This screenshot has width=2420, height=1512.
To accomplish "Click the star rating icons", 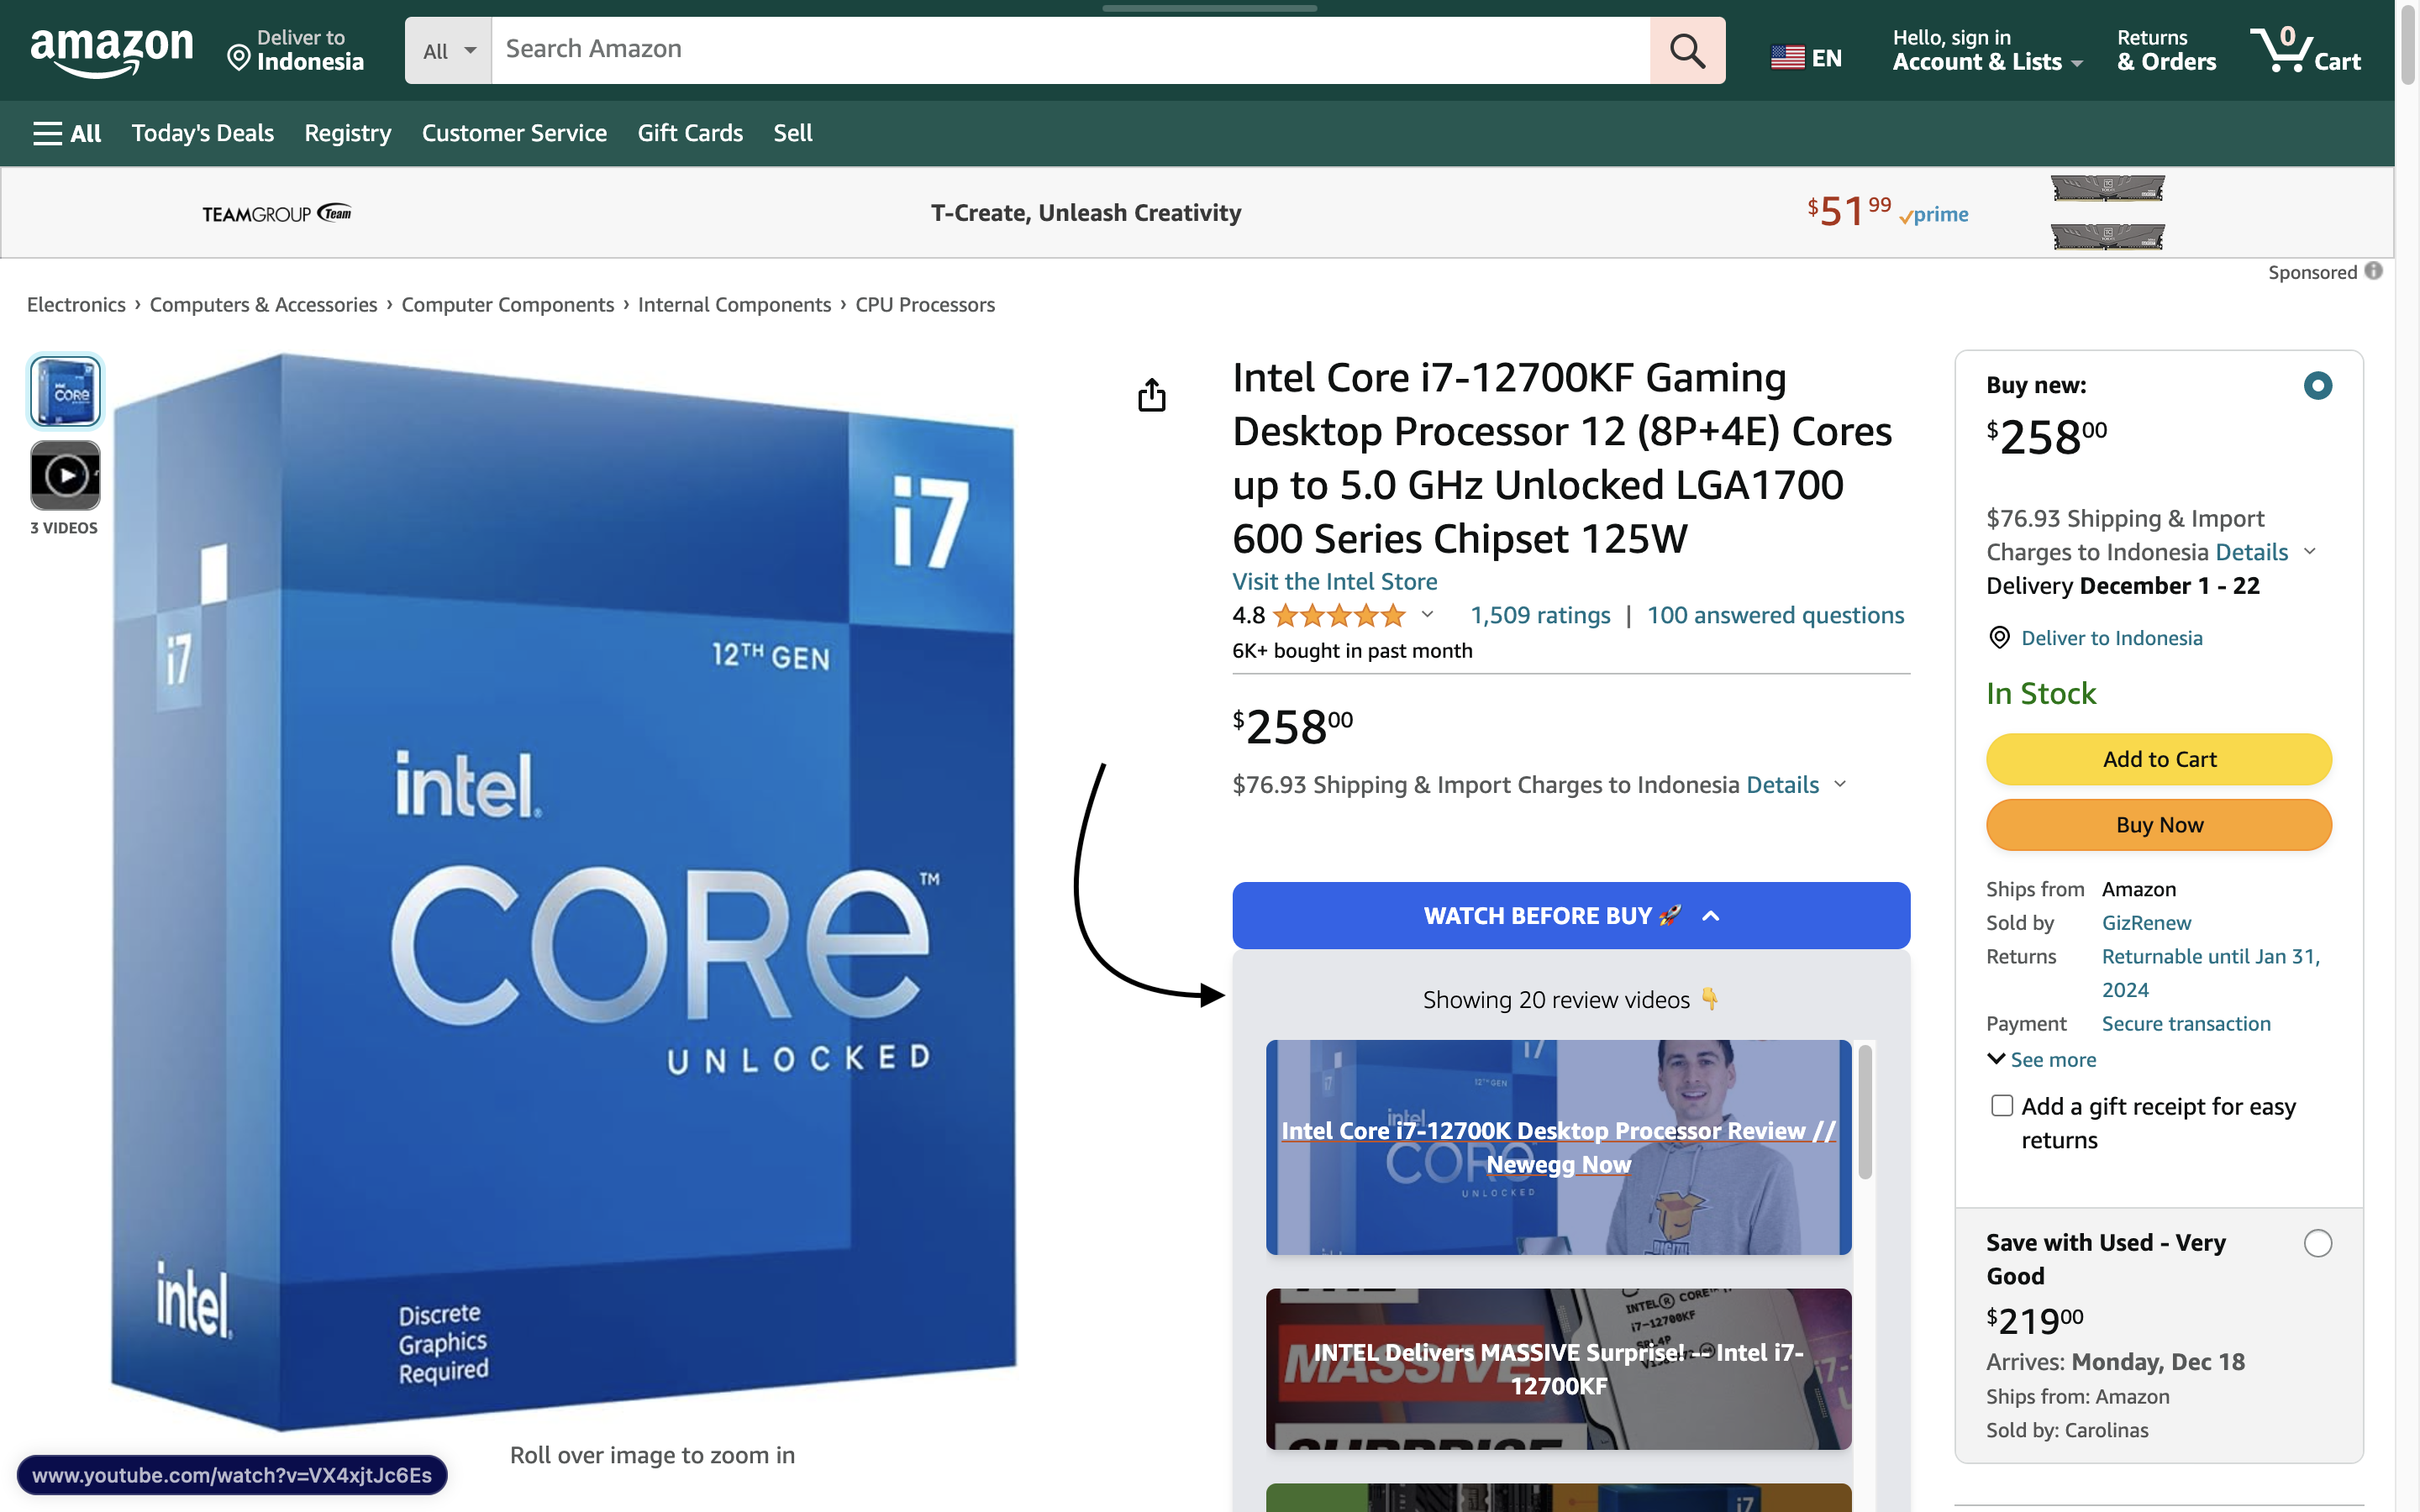I will [x=1339, y=616].
